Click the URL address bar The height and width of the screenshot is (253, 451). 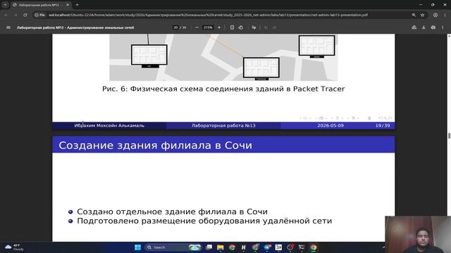[208, 15]
